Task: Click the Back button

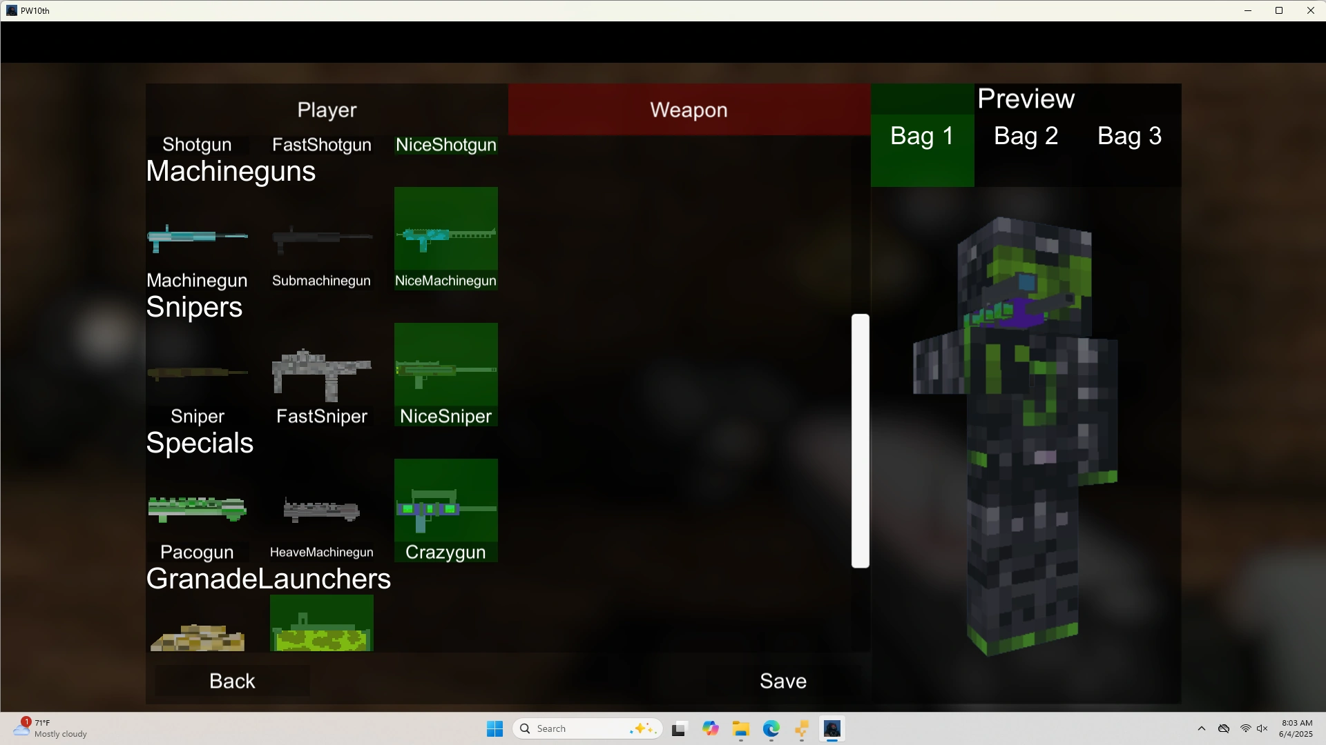Action: [x=232, y=681]
